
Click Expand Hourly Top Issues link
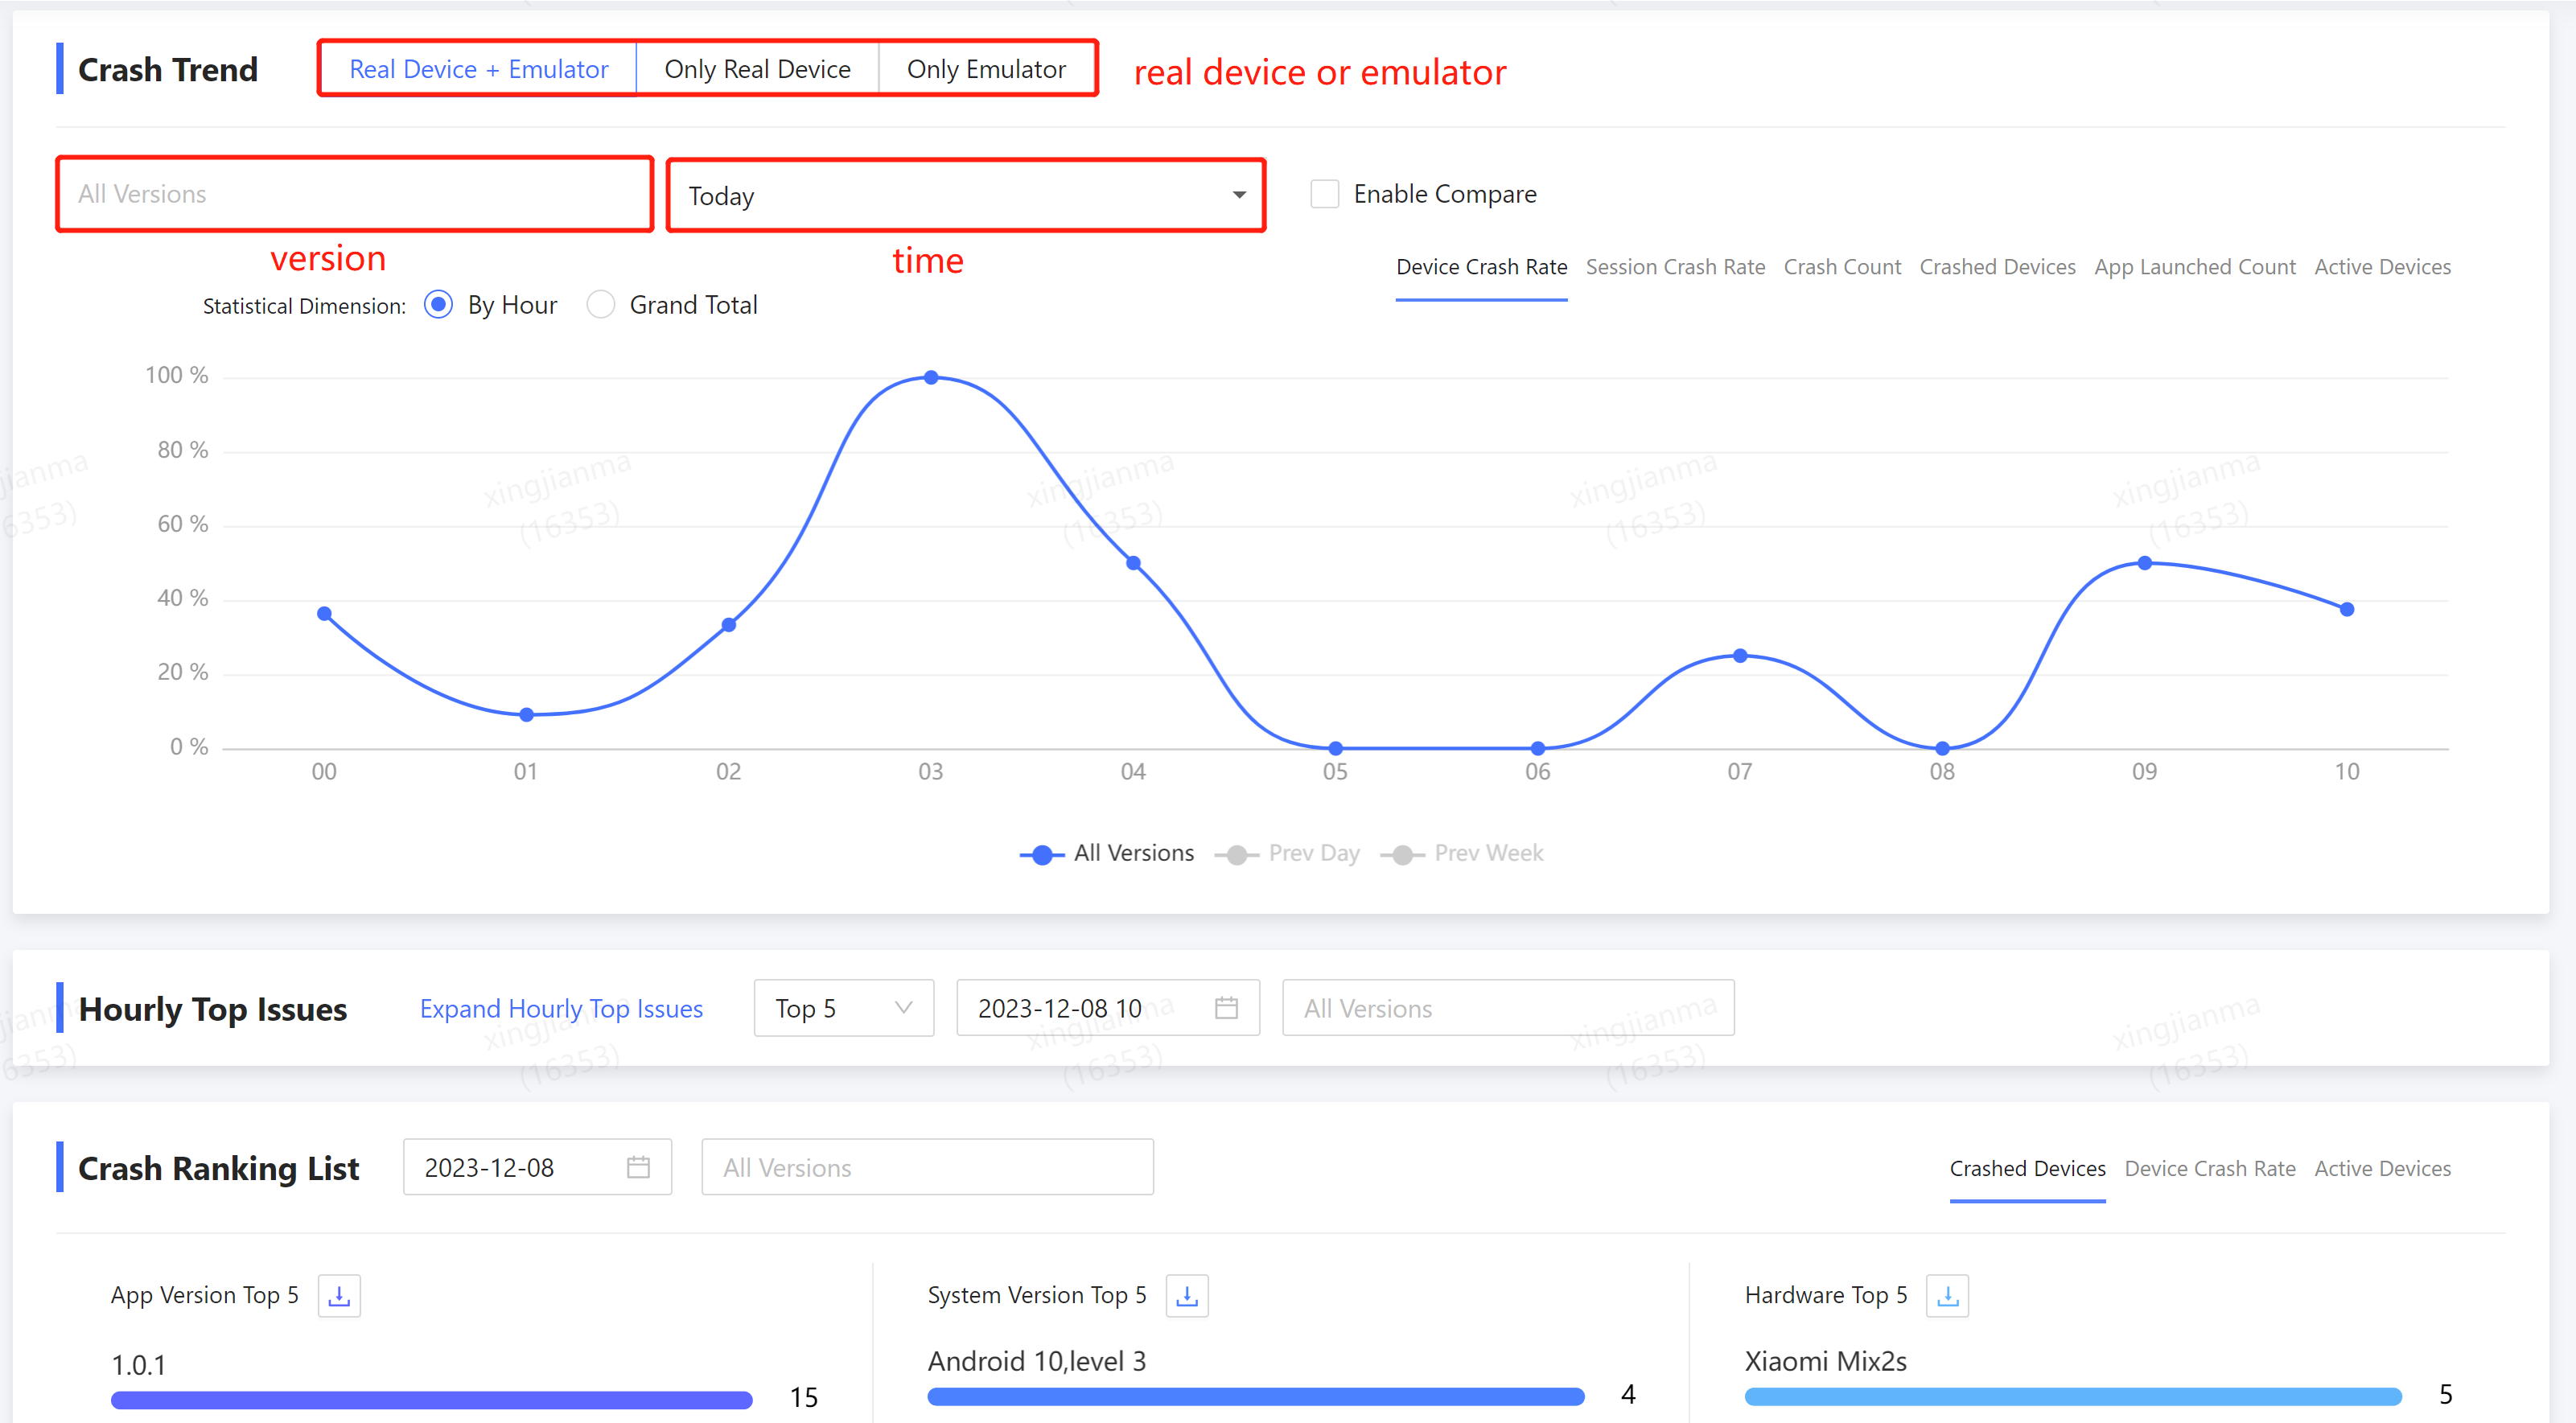point(561,1008)
